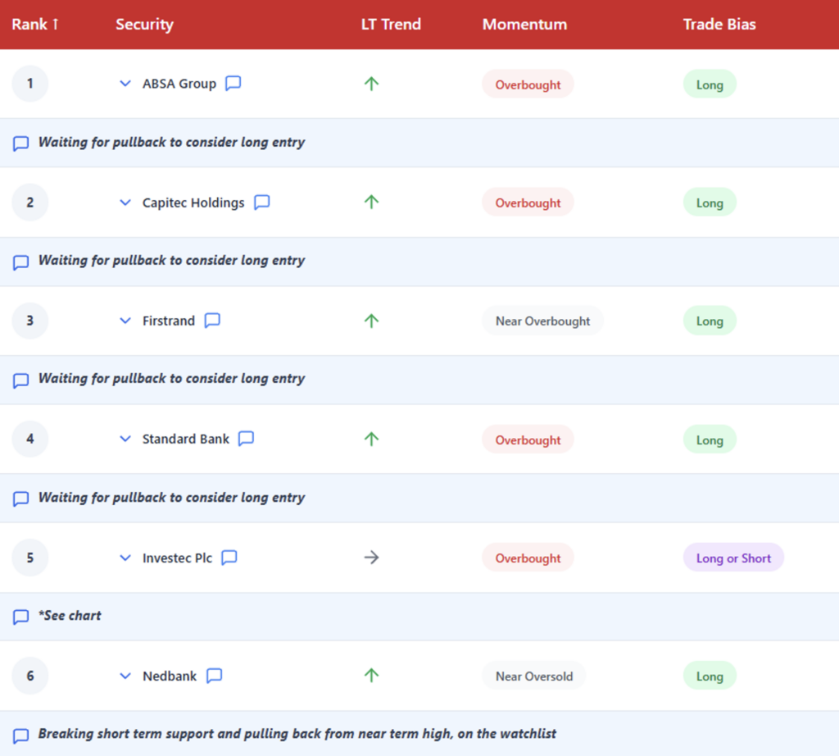Click the Long or Short badge for Investec
The height and width of the screenshot is (756, 839).
click(x=733, y=558)
